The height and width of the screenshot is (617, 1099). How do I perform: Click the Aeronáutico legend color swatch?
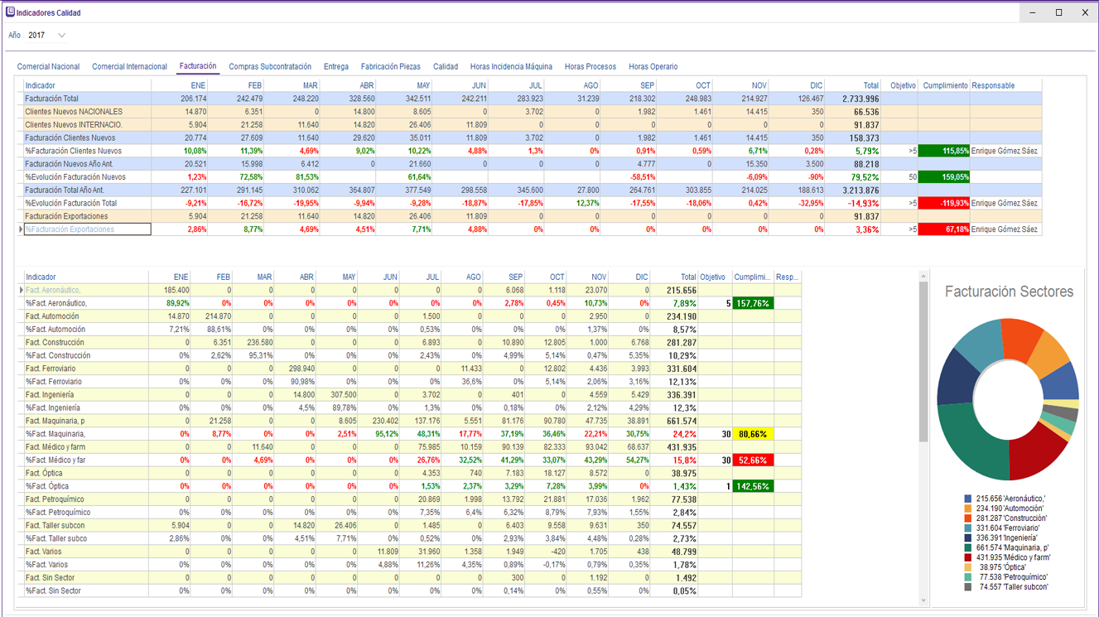tap(968, 499)
